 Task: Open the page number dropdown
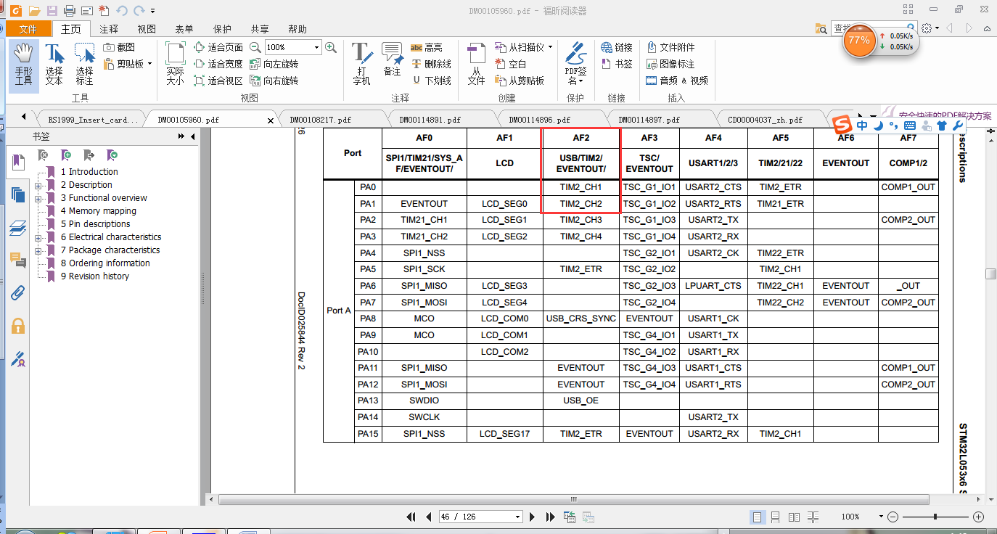click(518, 517)
